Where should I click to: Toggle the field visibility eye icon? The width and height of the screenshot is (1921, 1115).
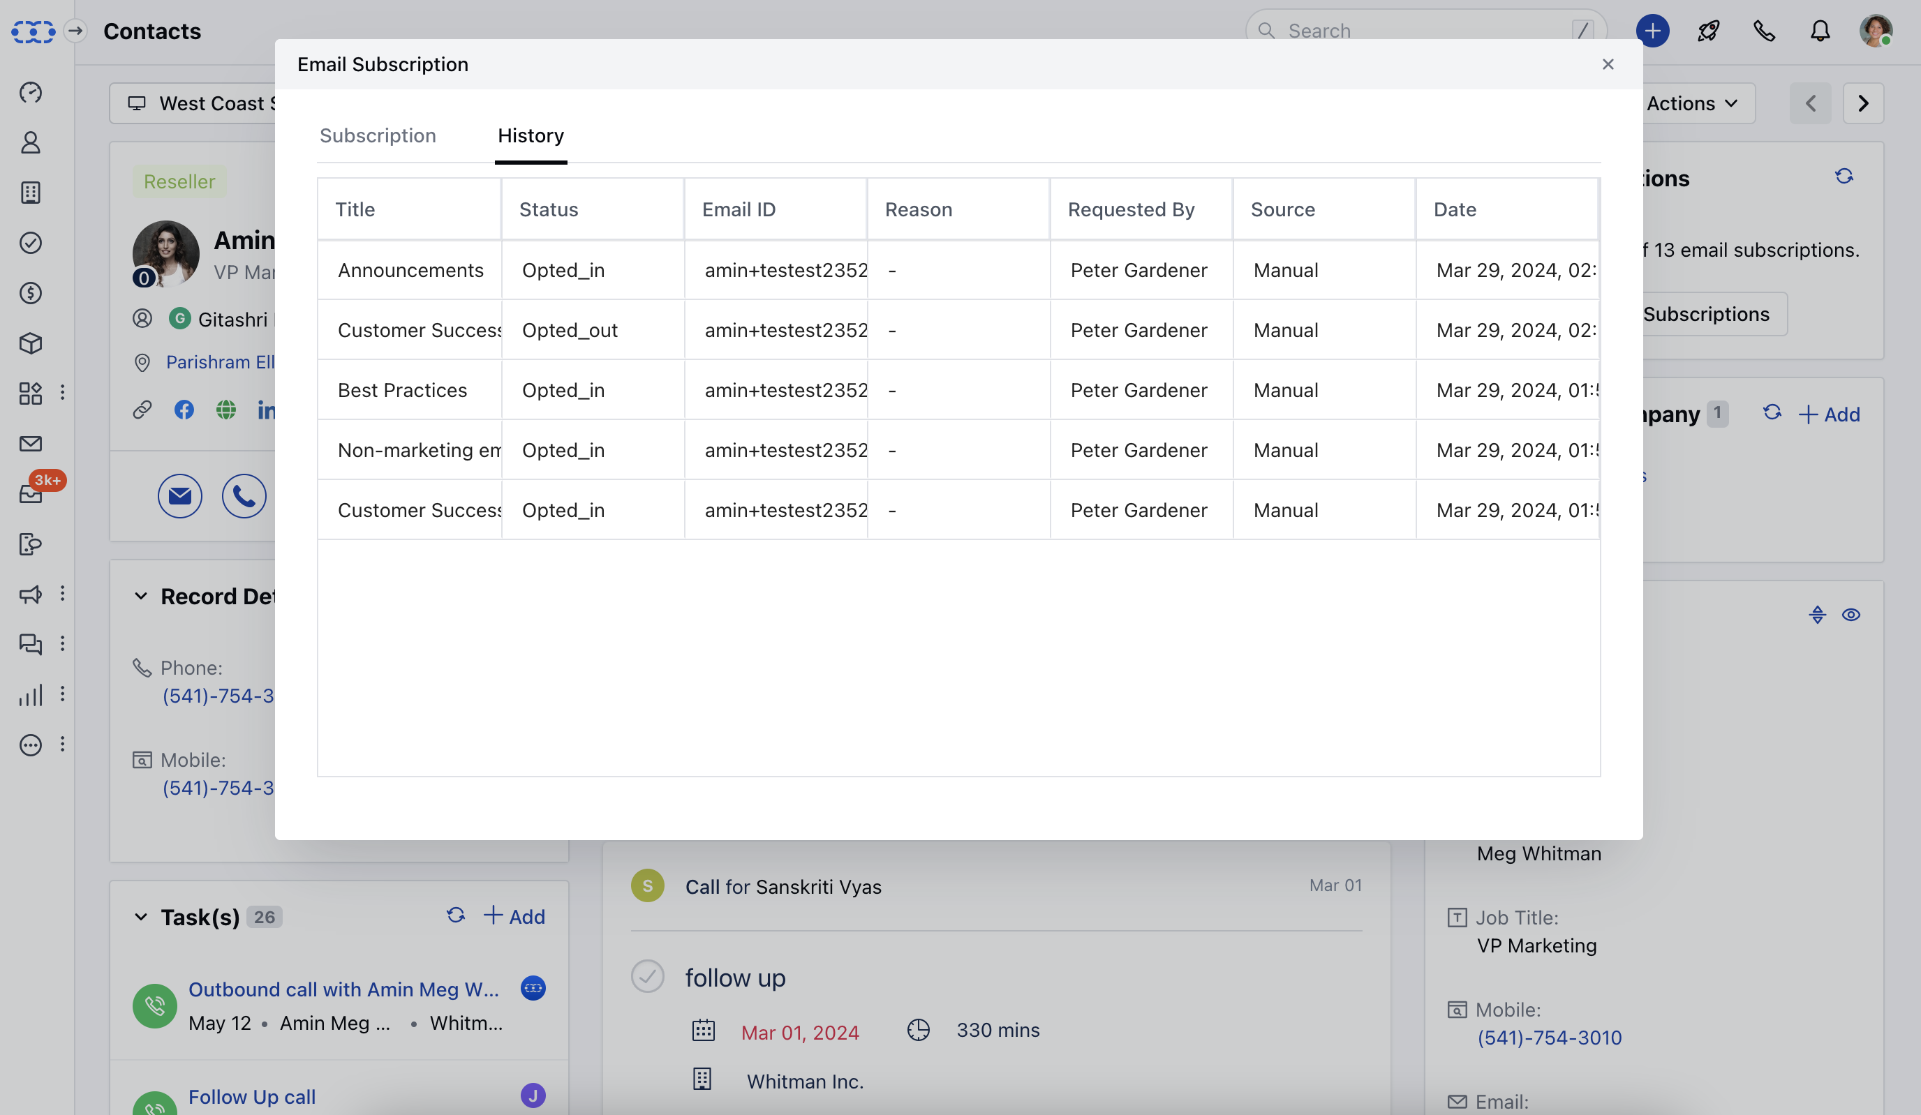coord(1851,615)
